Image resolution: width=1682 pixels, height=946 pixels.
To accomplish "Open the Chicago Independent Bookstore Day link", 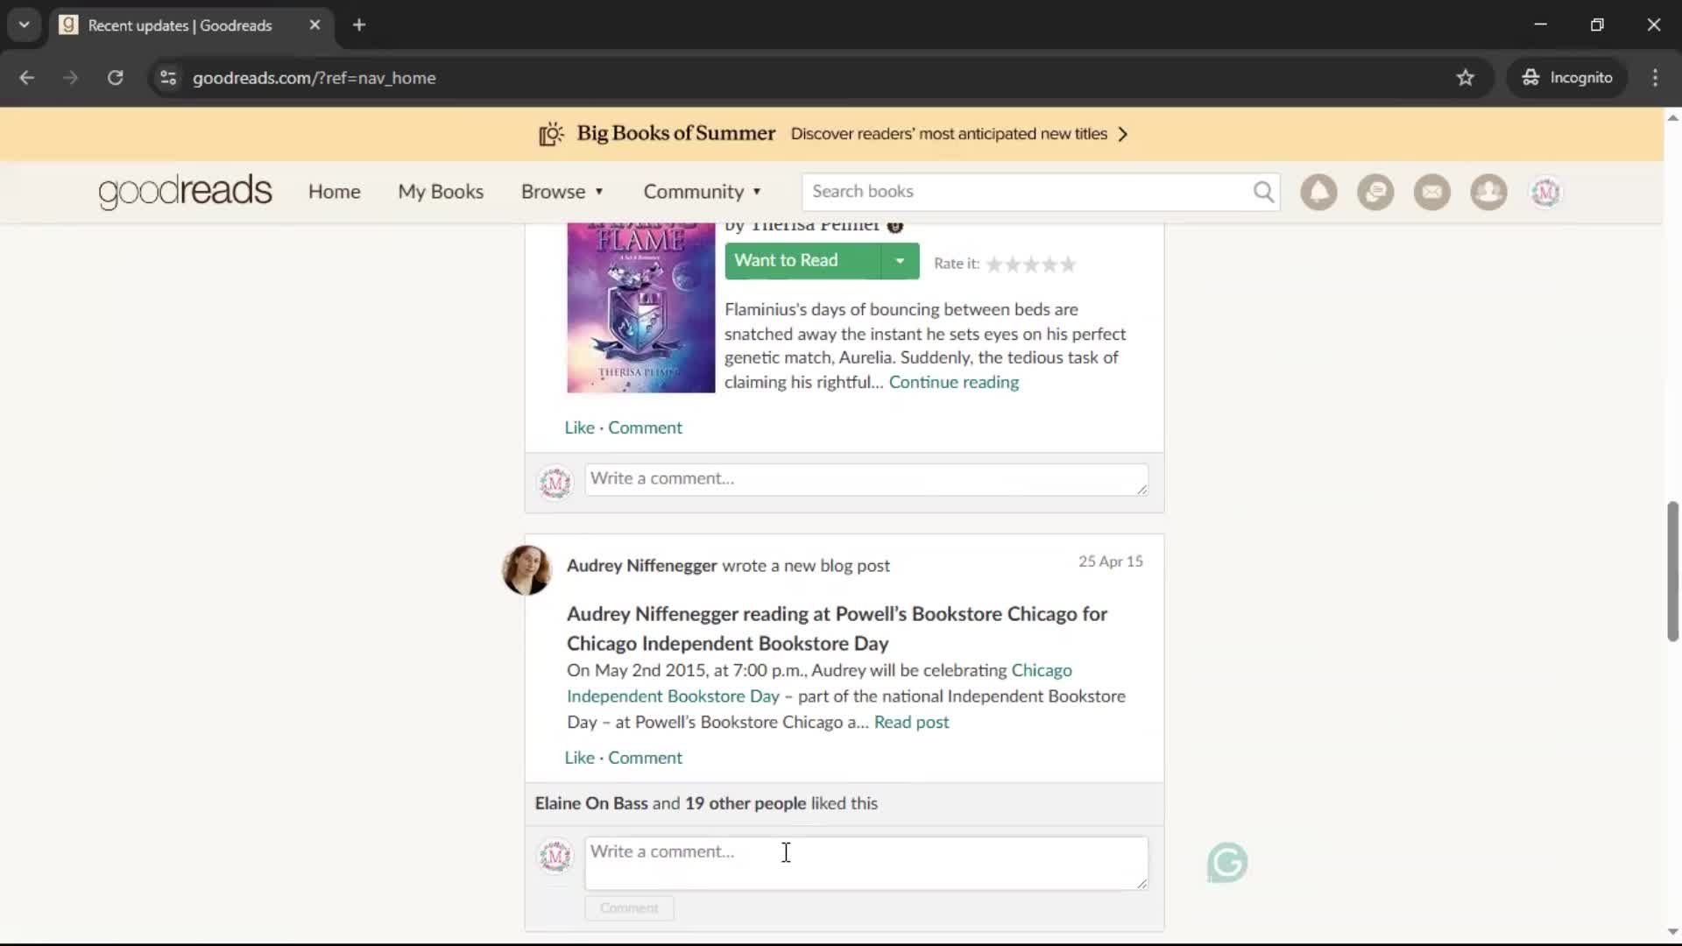I will (819, 683).
